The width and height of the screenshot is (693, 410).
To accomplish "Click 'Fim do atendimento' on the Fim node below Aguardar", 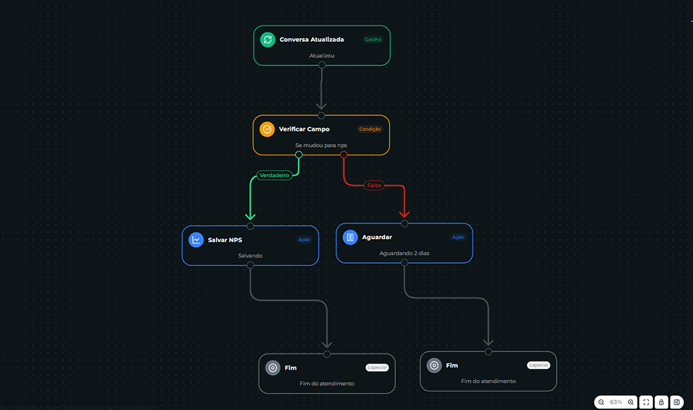I will pyautogui.click(x=488, y=381).
